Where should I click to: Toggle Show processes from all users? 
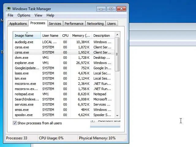pos(15,123)
